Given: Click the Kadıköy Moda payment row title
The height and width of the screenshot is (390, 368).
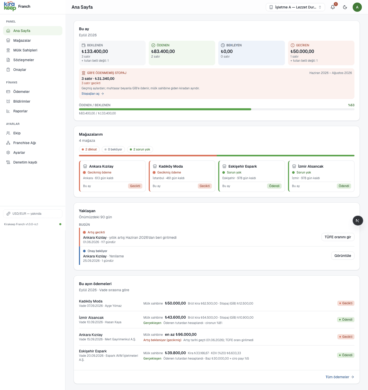Looking at the screenshot, I should pos(91,301).
